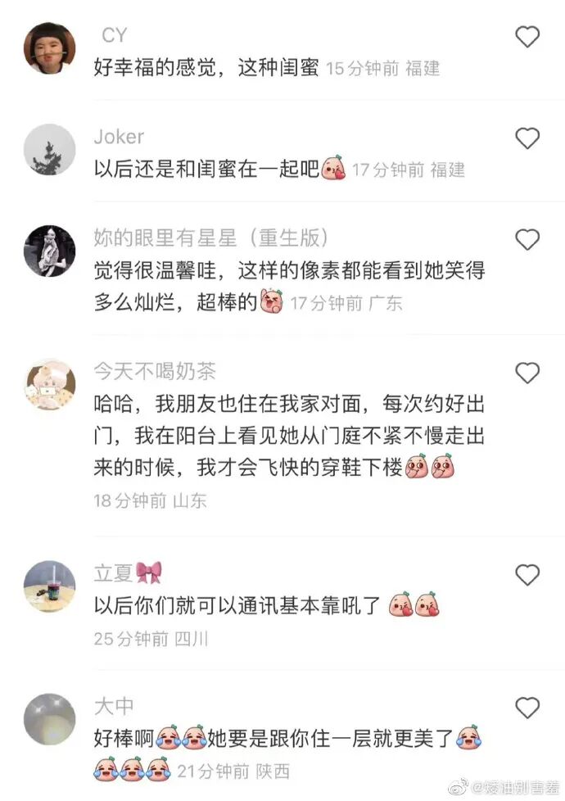Open the username CY
This screenshot has width=565, height=801.
pos(115,35)
